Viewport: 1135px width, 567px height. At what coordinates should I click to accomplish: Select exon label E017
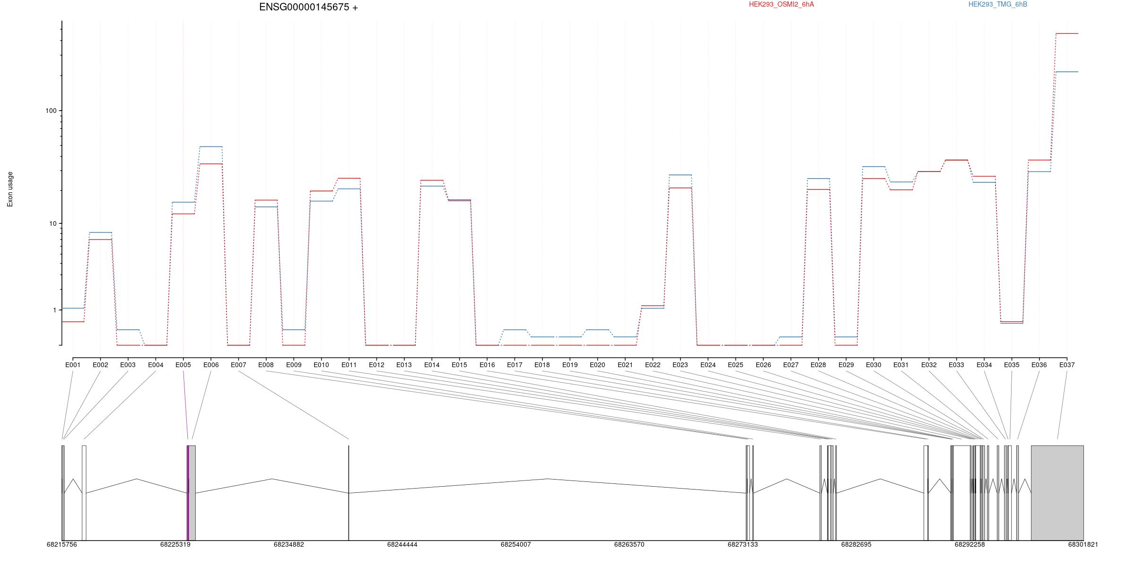(x=515, y=365)
